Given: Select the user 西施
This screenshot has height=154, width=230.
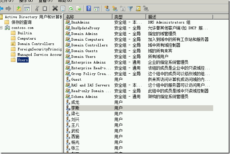Looking at the screenshot, I should click(x=139, y=137).
